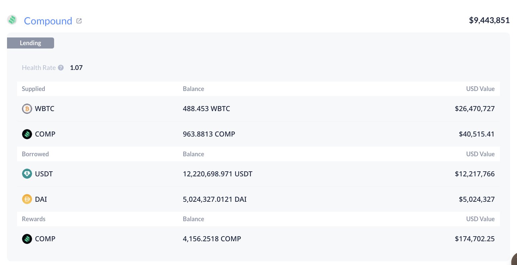Viewport: 517px width, 265px height.
Task: Click the Compound protocol logo icon
Action: pyautogui.click(x=12, y=20)
